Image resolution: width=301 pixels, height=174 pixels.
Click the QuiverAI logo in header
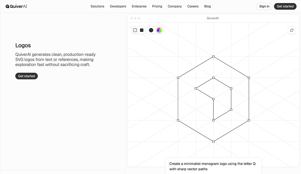[16, 6]
